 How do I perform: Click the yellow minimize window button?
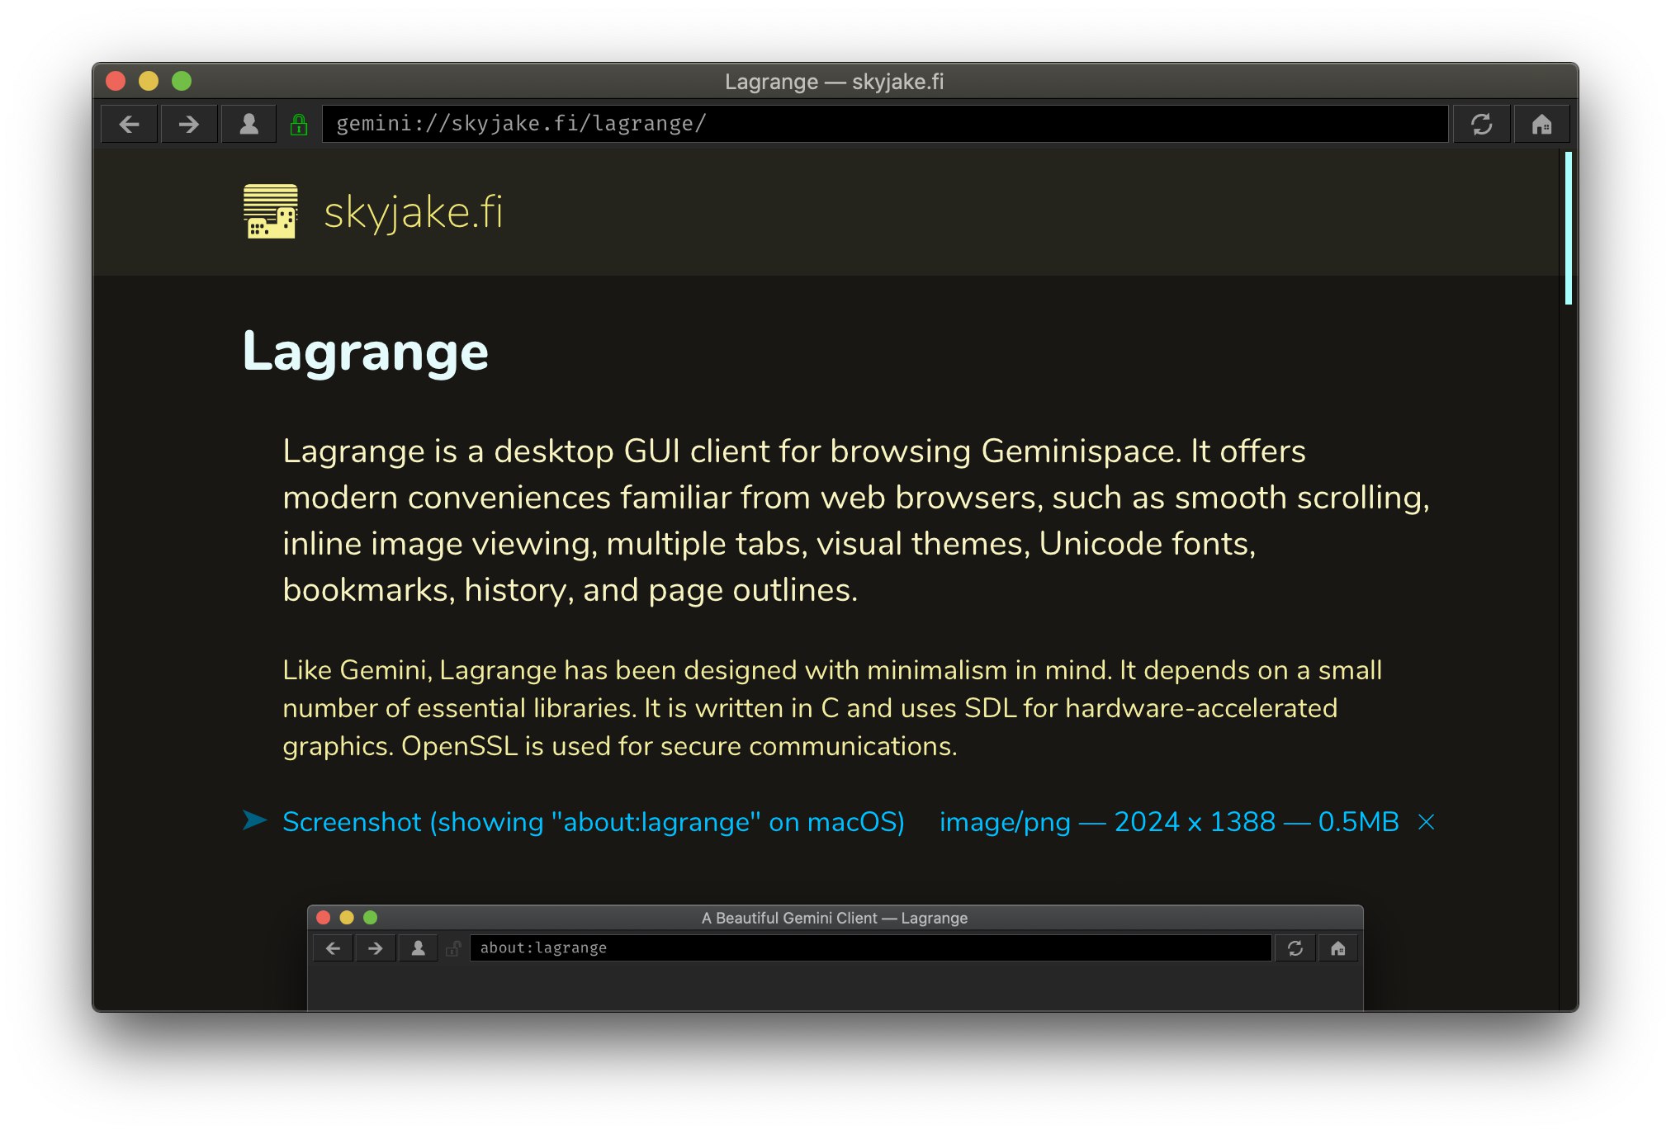tap(149, 81)
